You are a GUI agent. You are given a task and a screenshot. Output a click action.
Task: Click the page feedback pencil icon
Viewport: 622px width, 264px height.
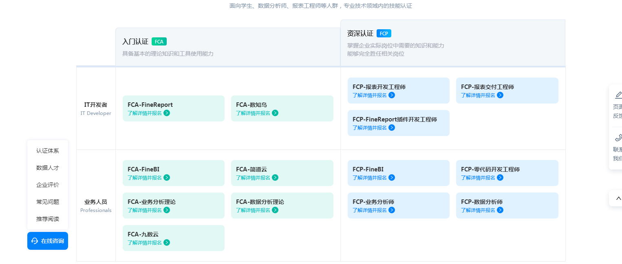tap(618, 95)
